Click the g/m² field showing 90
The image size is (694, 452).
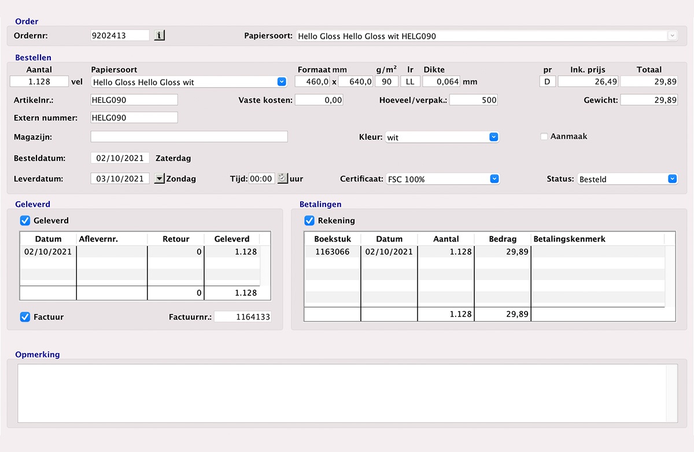click(x=387, y=81)
